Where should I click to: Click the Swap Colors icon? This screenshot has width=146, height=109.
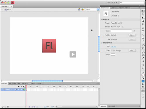click(x=143, y=87)
